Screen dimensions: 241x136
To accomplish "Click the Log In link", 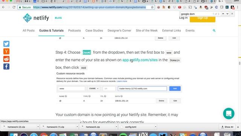I will click(x=183, y=18).
